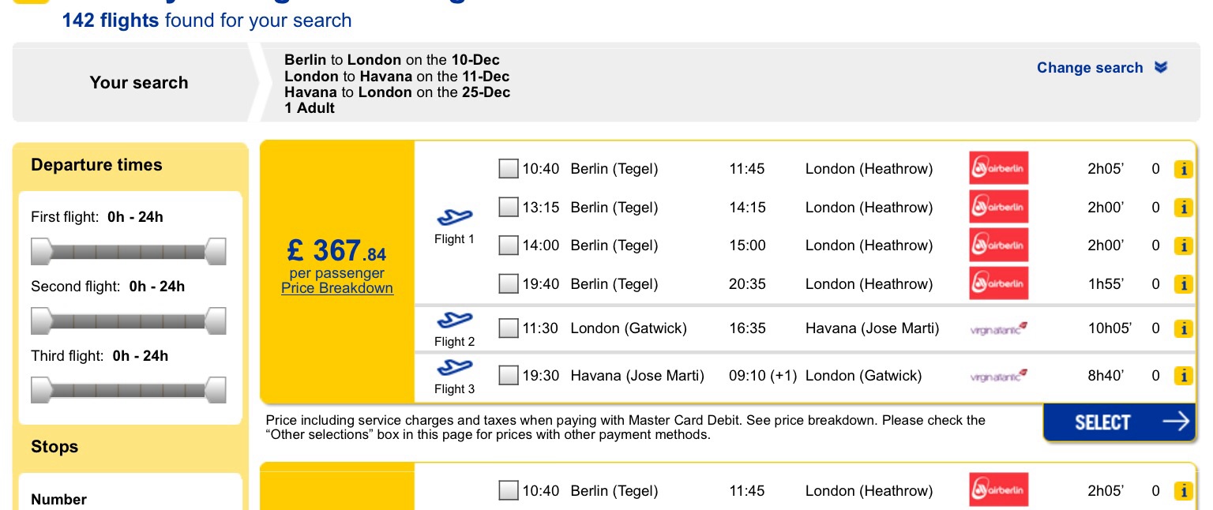Tick the 10:40 Berlin (Tegel) checkbox
Screen dimensions: 1213x510
509,169
